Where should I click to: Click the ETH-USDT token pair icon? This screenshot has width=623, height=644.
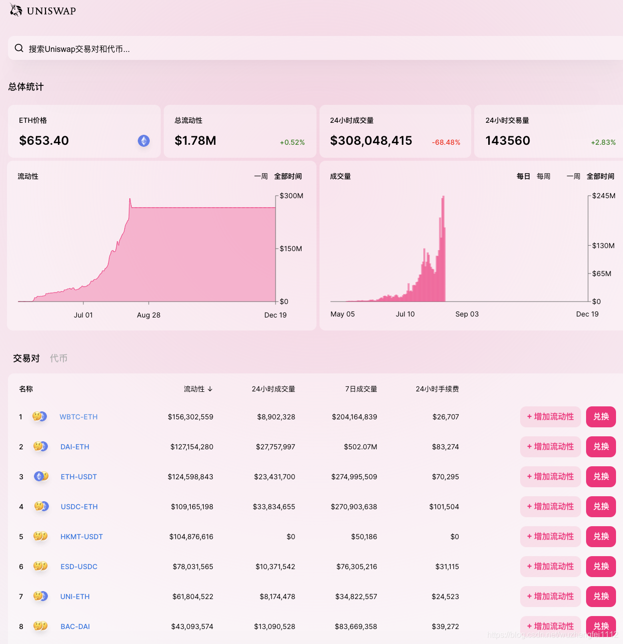click(41, 476)
